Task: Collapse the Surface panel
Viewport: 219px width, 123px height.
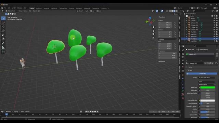Action: coord(189,70)
